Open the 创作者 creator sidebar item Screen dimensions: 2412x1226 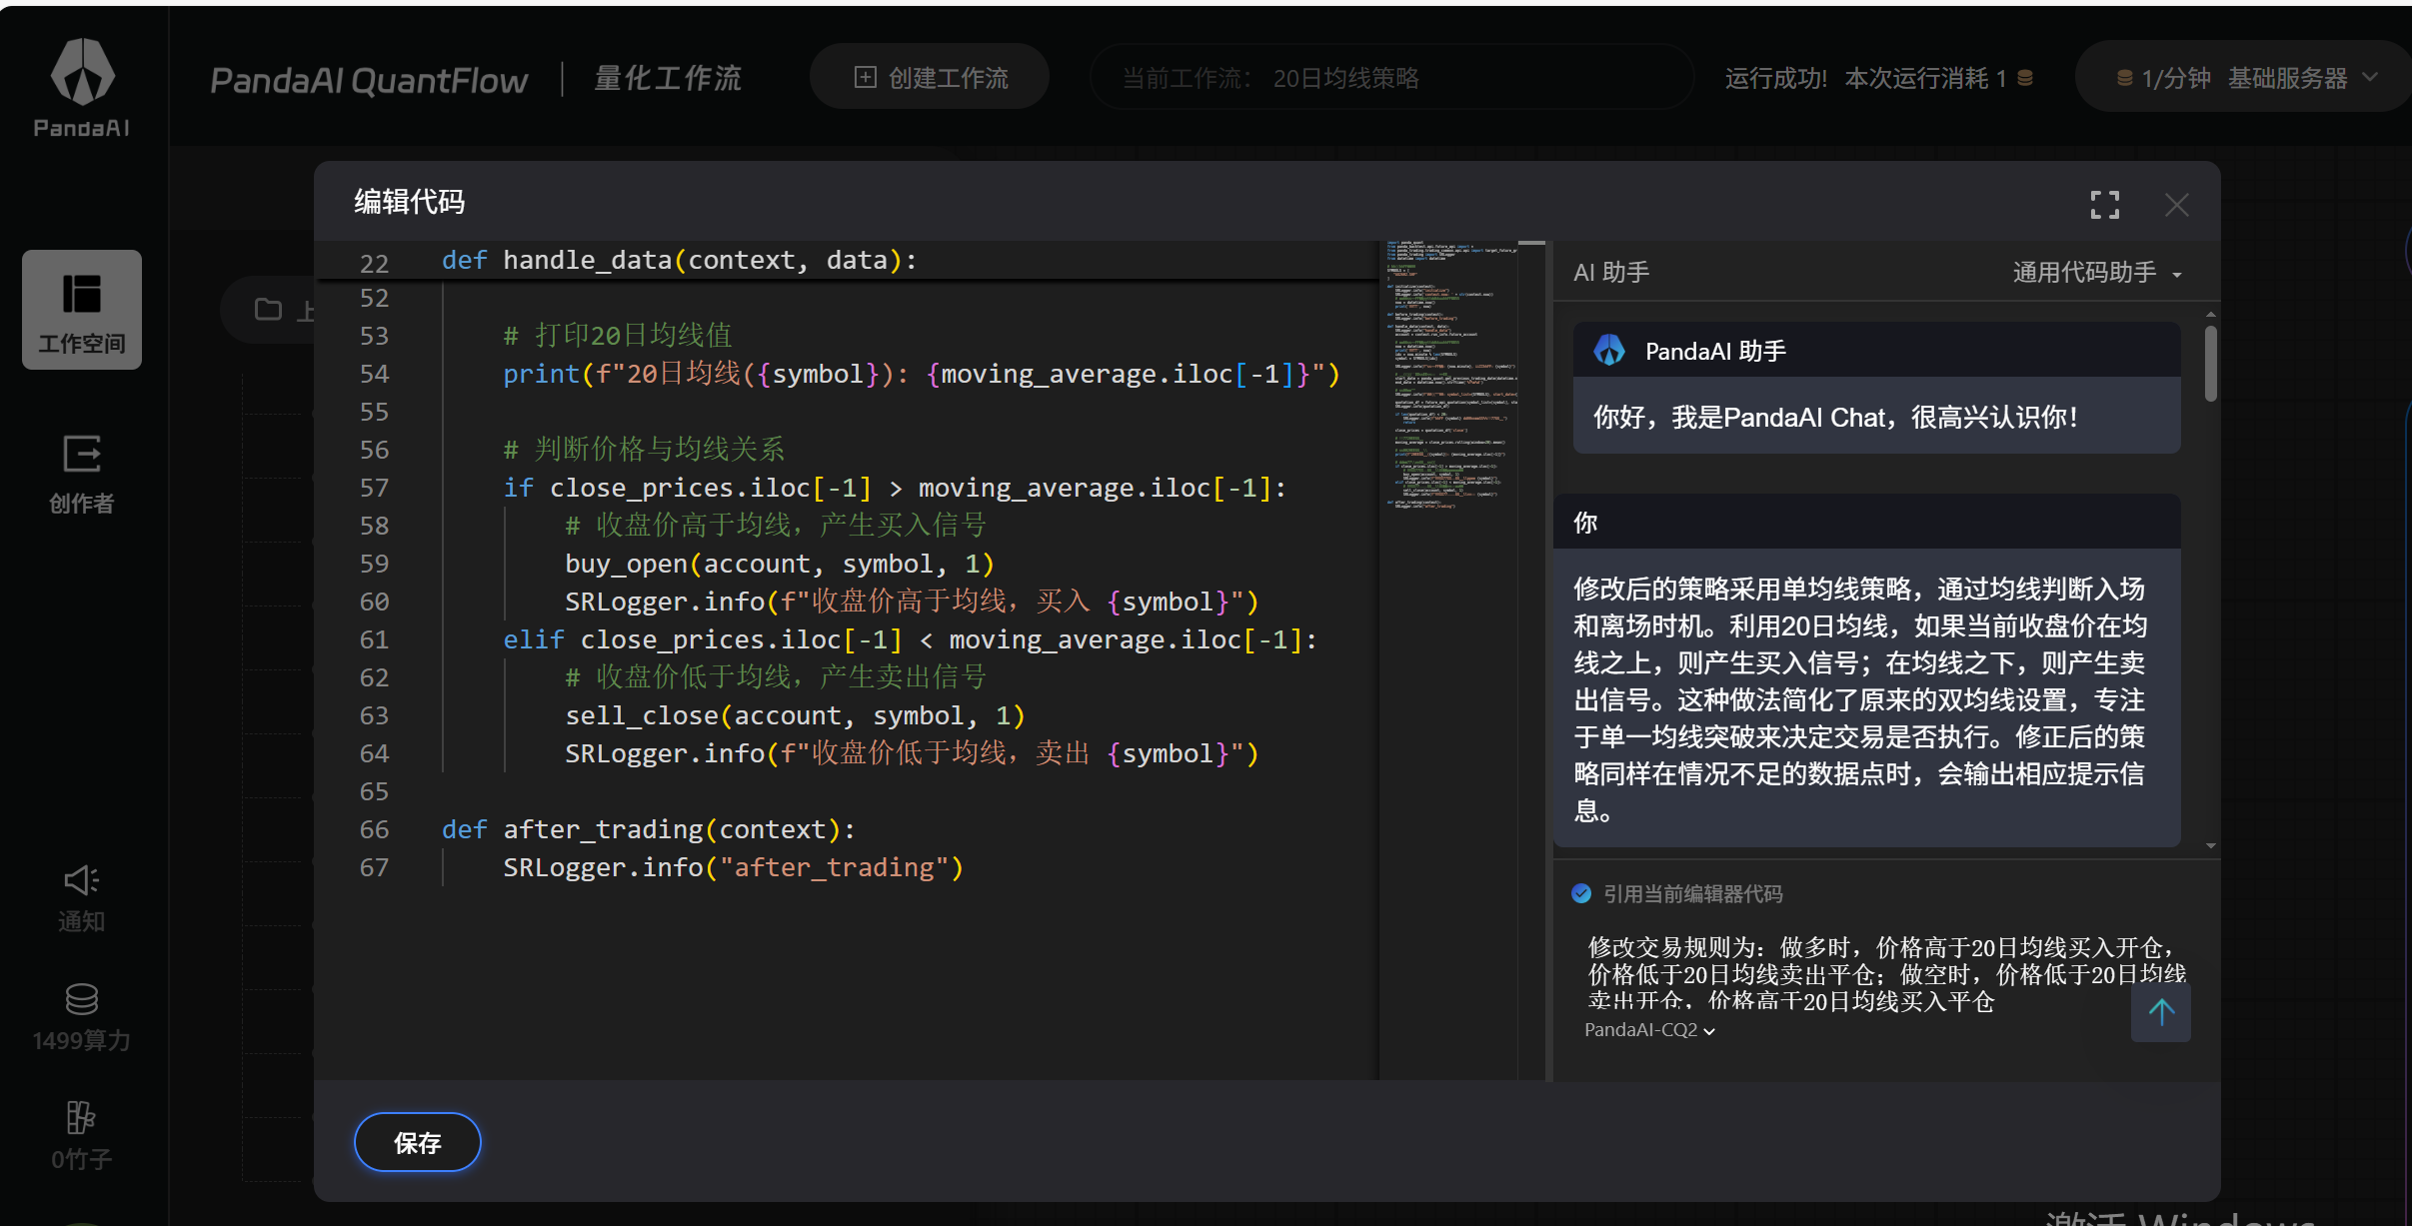(82, 475)
